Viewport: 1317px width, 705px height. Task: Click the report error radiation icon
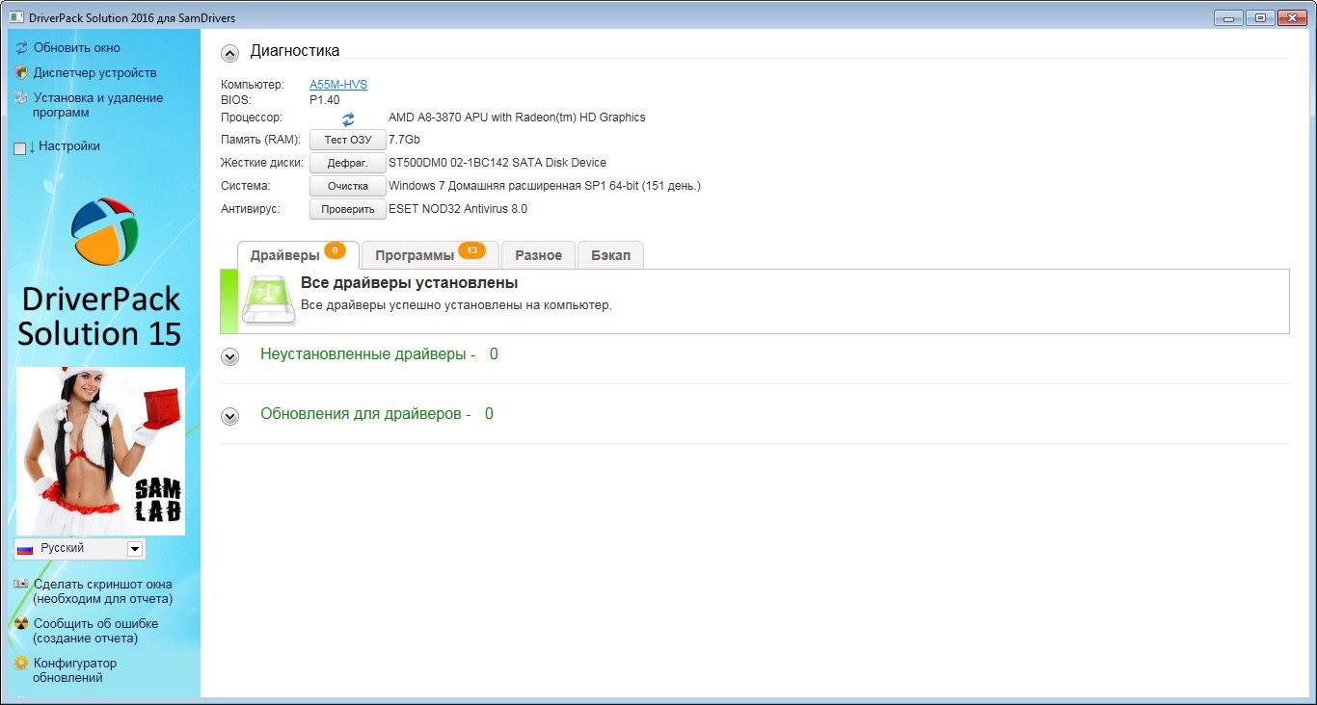(21, 623)
